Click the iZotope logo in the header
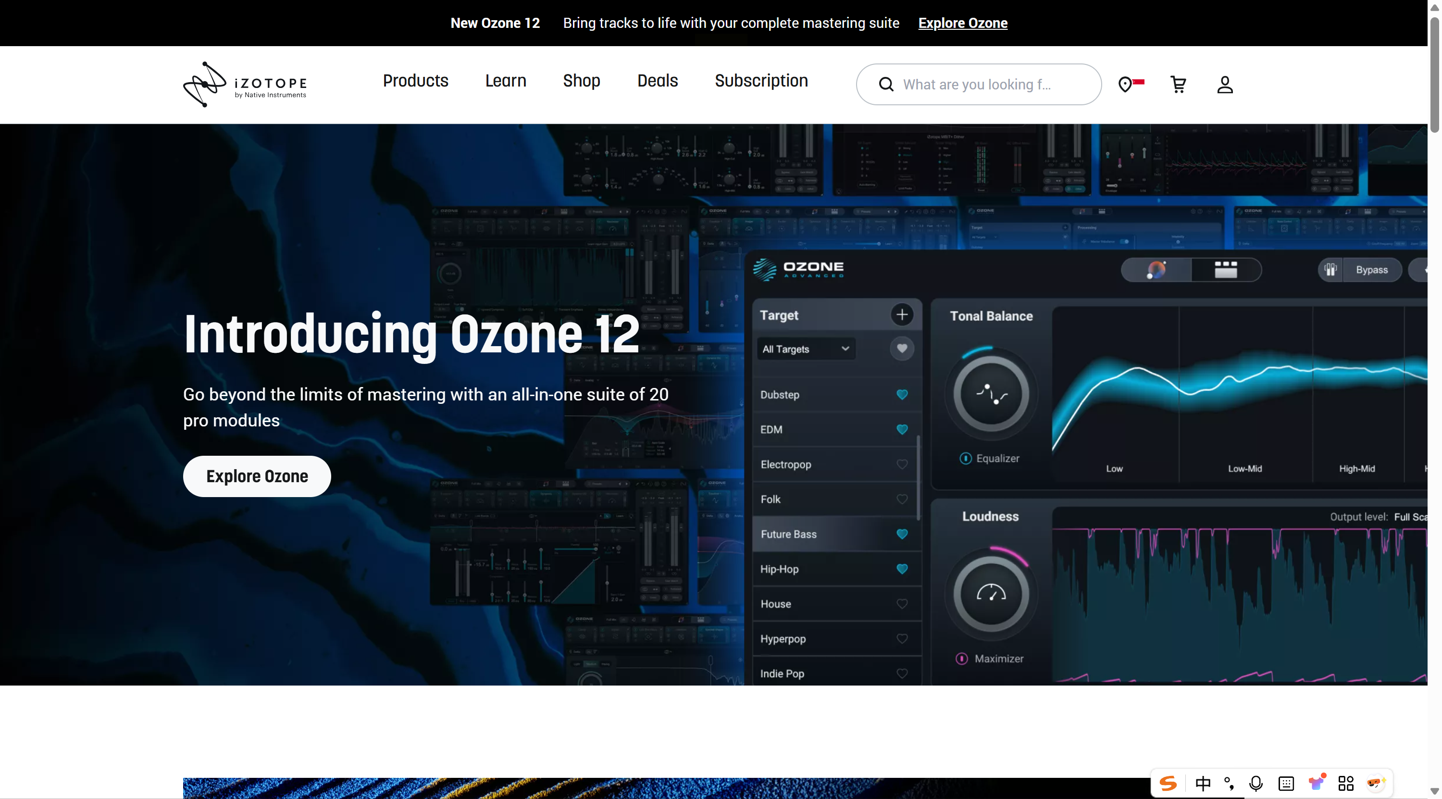This screenshot has width=1442, height=799. click(x=245, y=85)
